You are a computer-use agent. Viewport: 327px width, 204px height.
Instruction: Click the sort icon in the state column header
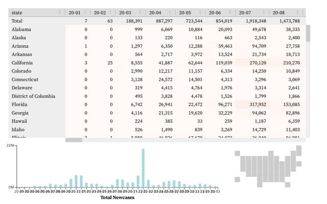60,12
